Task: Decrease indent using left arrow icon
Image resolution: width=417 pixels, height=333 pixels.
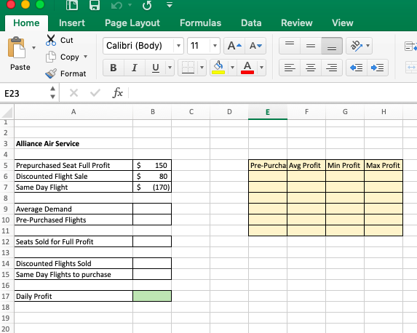Action: click(x=357, y=68)
